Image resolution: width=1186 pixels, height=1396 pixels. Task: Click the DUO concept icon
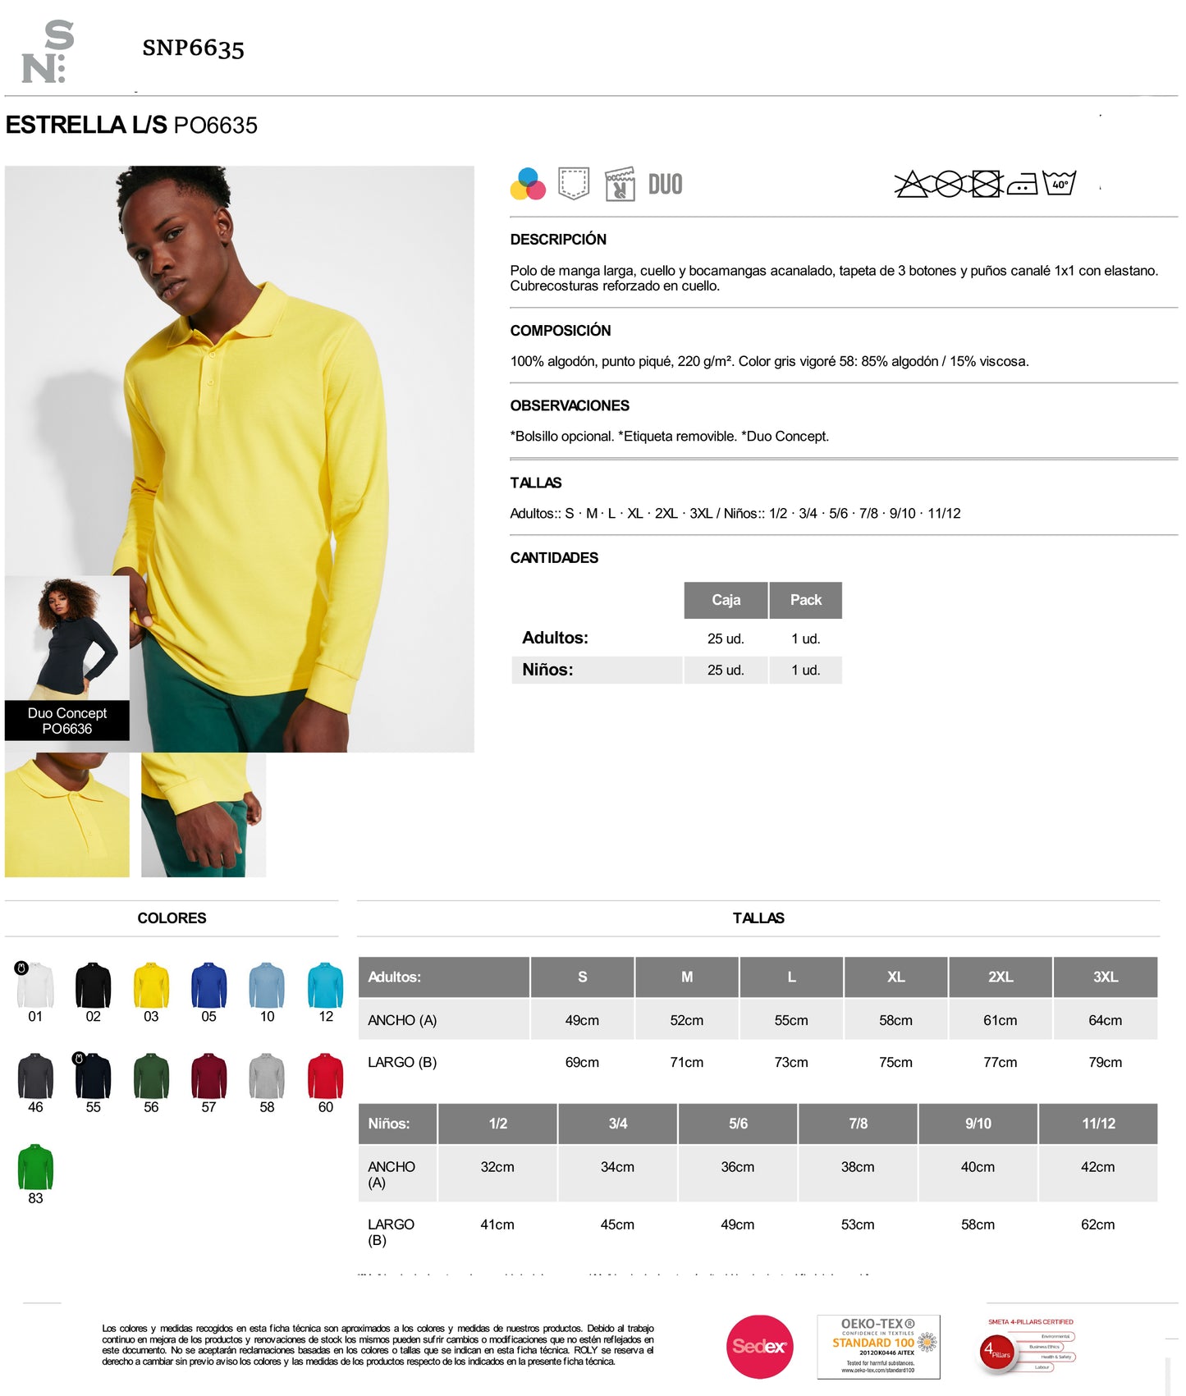pyautogui.click(x=665, y=184)
